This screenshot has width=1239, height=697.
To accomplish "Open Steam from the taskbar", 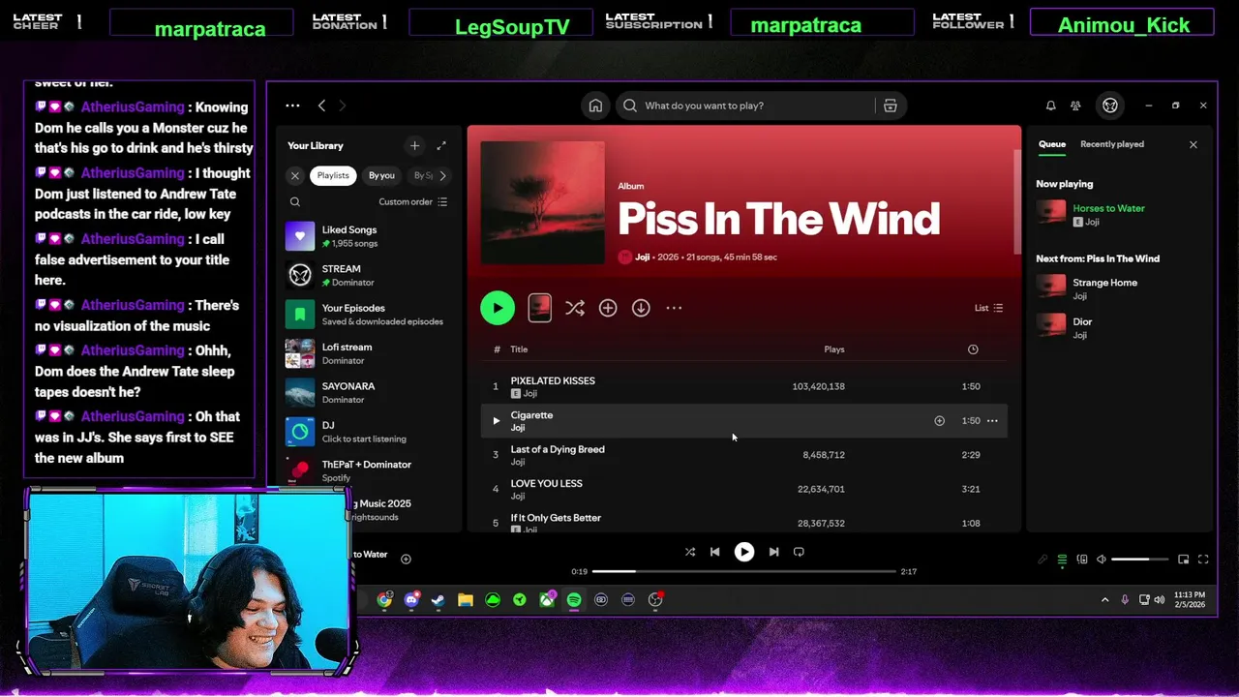I will pyautogui.click(x=438, y=600).
